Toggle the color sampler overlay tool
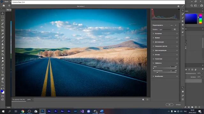 pyautogui.click(x=183, y=96)
